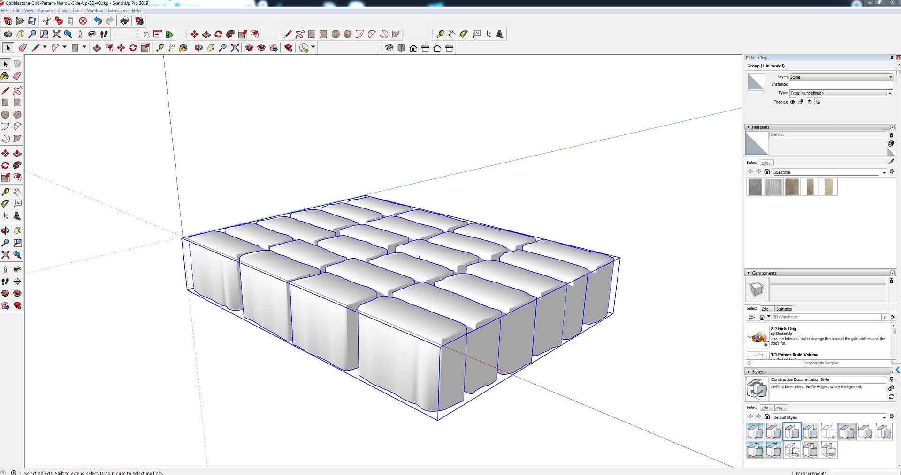901x475 pixels.
Task: Click the Iso view house icon
Action: [x=389, y=48]
